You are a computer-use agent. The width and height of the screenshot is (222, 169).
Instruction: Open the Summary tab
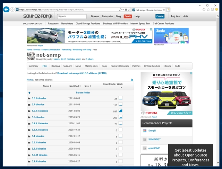33,66
